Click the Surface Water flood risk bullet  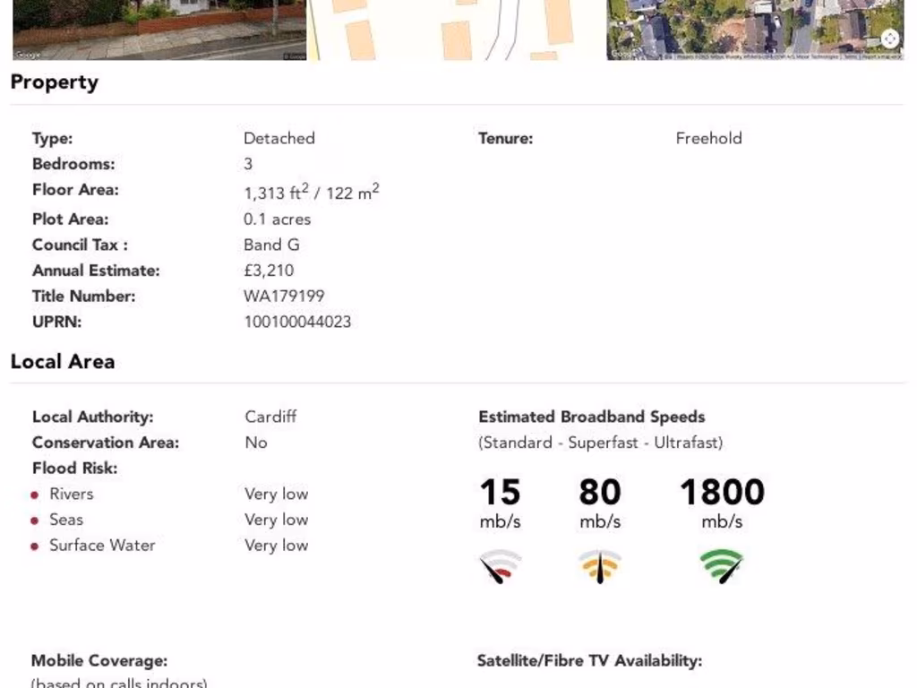[35, 546]
